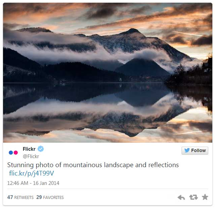Open the mountain landscape photo
The width and height of the screenshot is (215, 208).
click(107, 73)
